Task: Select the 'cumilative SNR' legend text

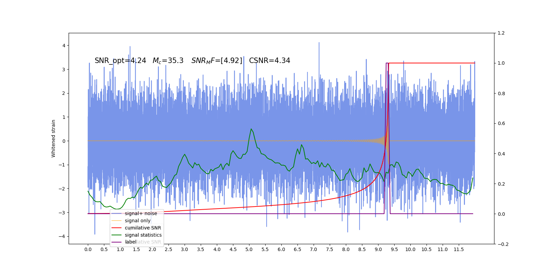Action: (143, 228)
